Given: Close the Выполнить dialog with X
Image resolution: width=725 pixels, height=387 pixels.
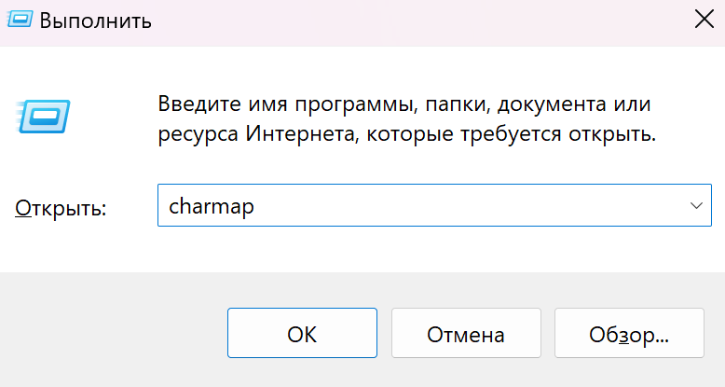Looking at the screenshot, I should (703, 19).
